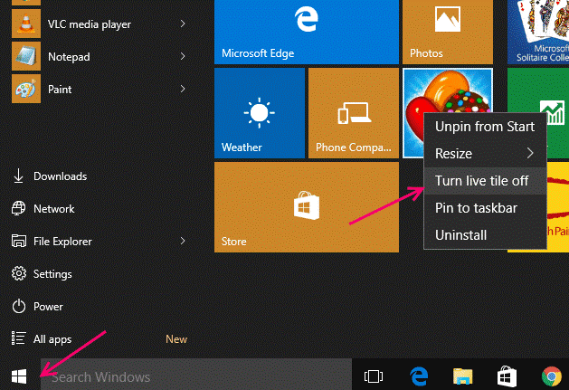
Task: Show All apps list
Action: 42,339
